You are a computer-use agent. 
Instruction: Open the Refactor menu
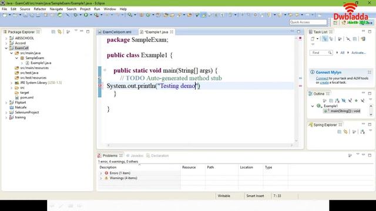(40, 9)
